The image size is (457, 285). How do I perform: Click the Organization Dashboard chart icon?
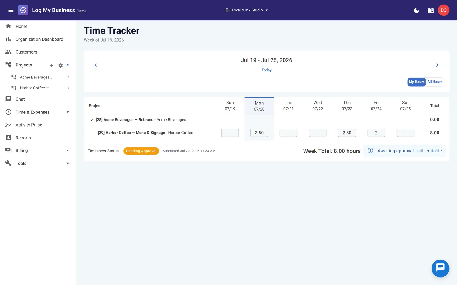point(9,39)
